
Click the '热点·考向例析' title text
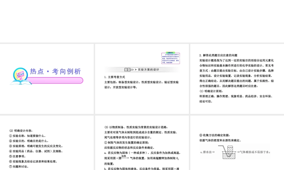coord(55,71)
